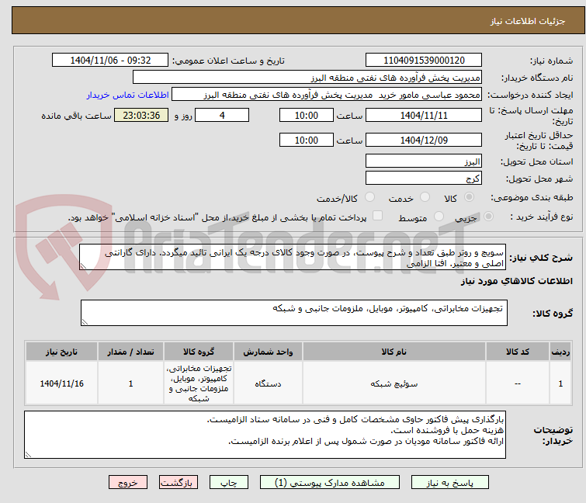Select the خدمت radio option
The height and width of the screenshot is (503, 586).
tap(425, 197)
